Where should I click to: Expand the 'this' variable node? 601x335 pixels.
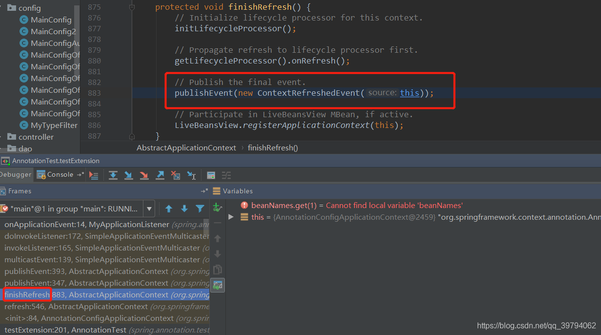[231, 217]
